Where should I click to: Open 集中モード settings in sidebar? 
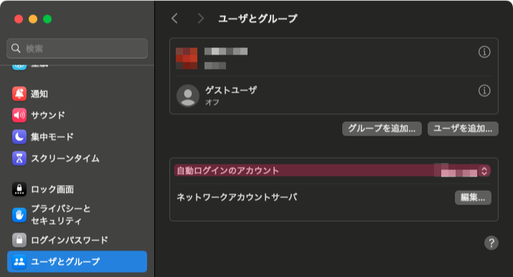(77, 136)
